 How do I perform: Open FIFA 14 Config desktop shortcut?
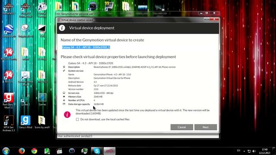(9, 54)
